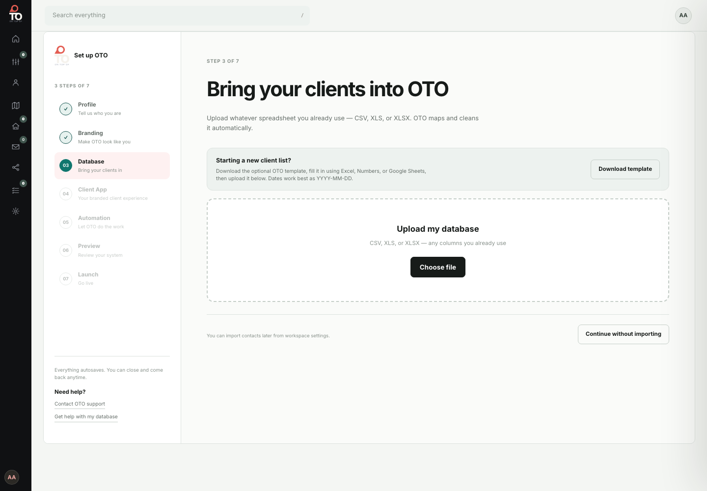Go to the Automation setup step
The height and width of the screenshot is (491, 707).
coord(112,222)
